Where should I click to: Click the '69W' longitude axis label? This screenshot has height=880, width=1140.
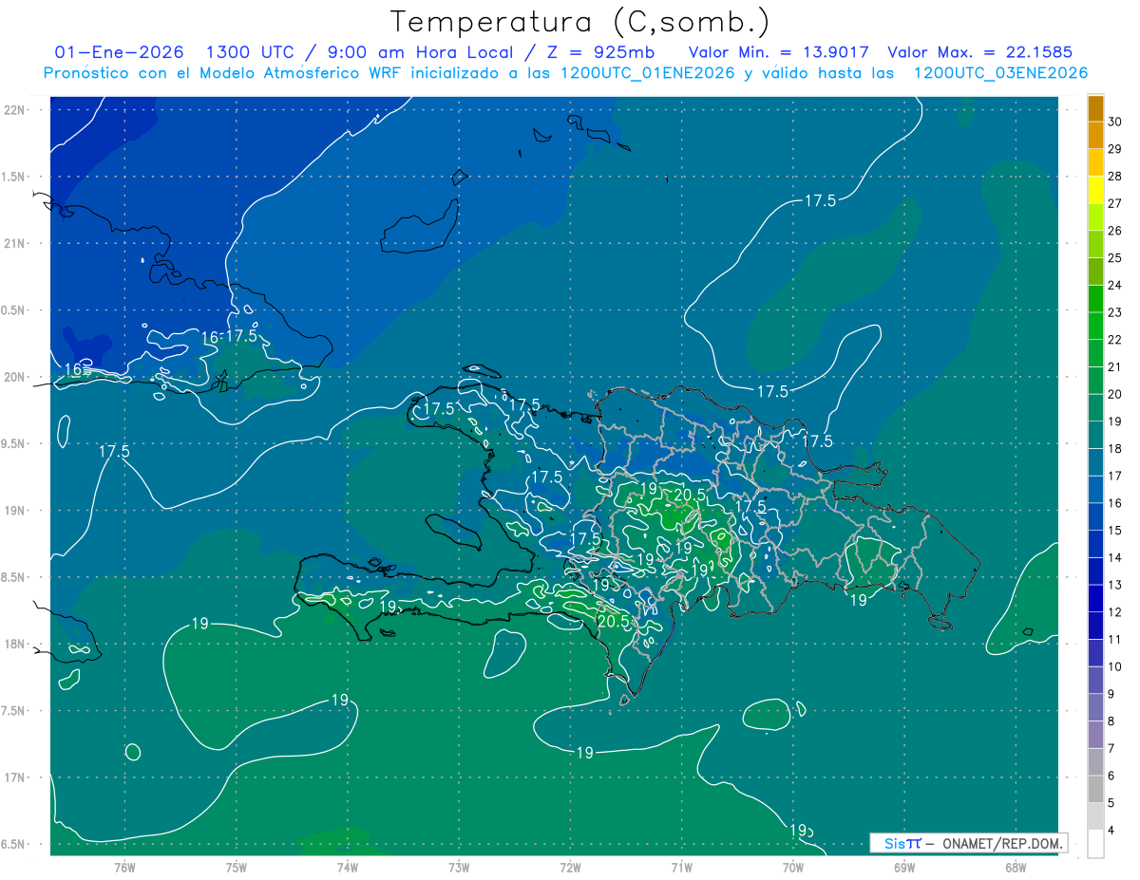pos(904,867)
